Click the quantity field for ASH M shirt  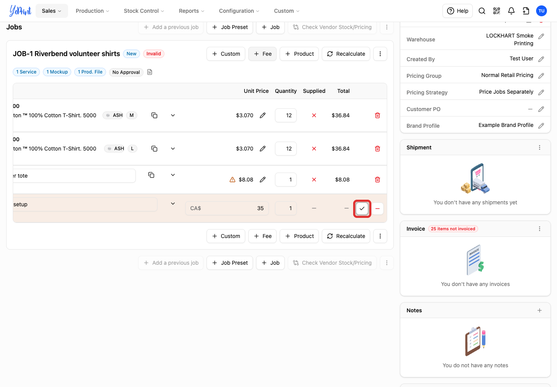[286, 115]
